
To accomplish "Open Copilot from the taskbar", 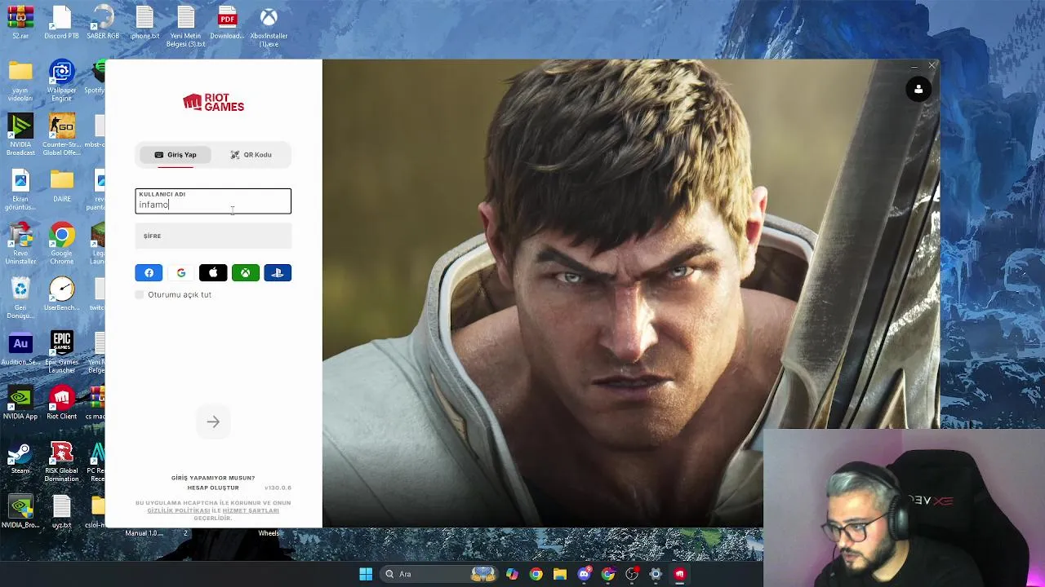I will [x=512, y=574].
